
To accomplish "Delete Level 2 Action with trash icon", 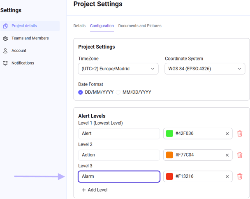I will click(x=240, y=155).
